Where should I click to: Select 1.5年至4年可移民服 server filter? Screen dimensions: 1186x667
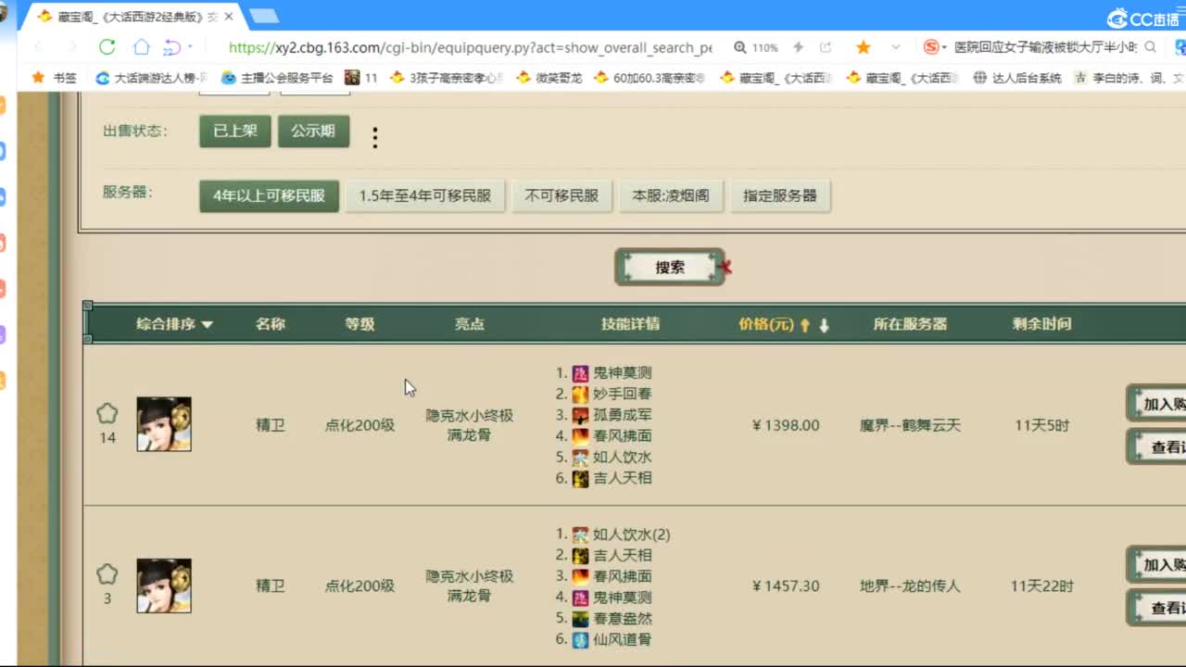coord(424,195)
